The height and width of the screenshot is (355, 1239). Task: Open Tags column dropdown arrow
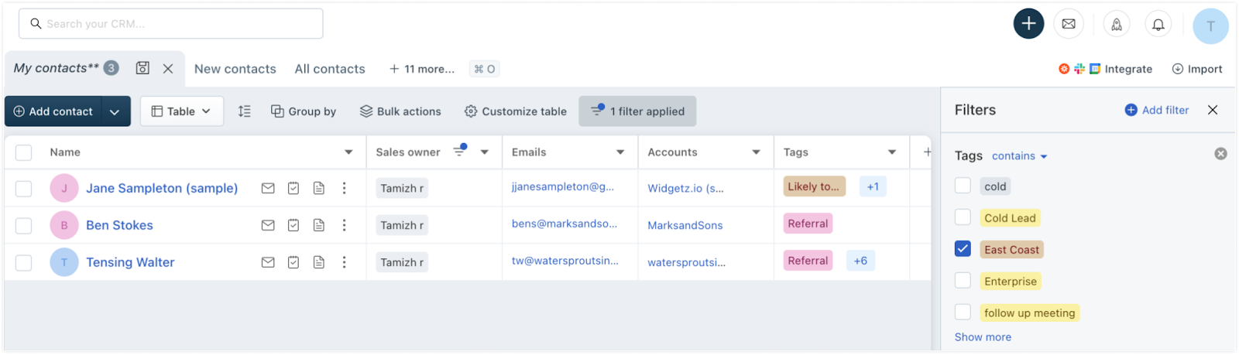892,152
